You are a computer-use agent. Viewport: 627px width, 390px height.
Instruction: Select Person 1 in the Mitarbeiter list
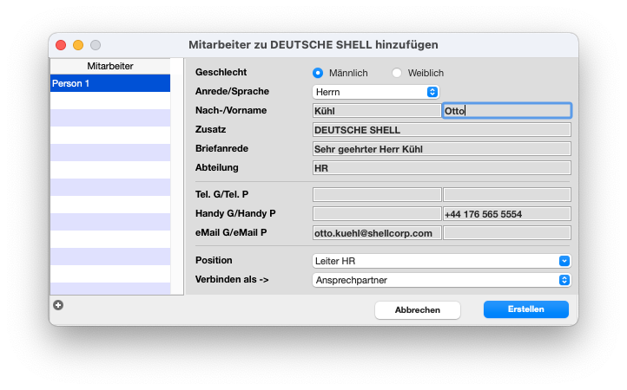[110, 83]
